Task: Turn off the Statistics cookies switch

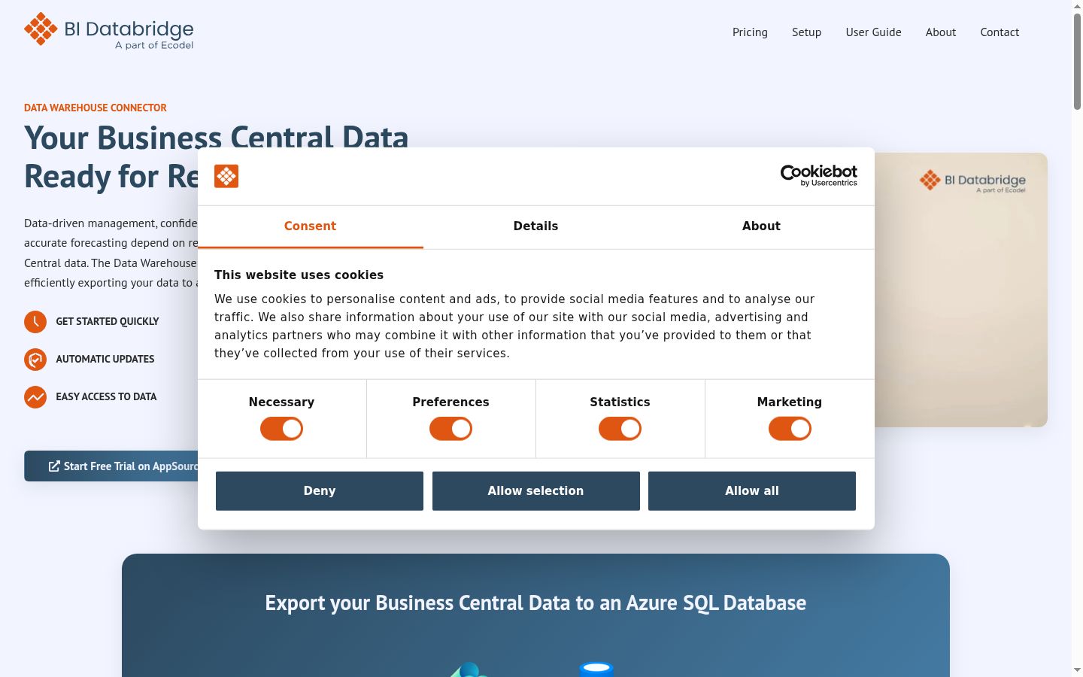Action: click(620, 429)
